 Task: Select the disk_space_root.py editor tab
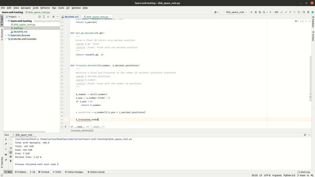97,17
